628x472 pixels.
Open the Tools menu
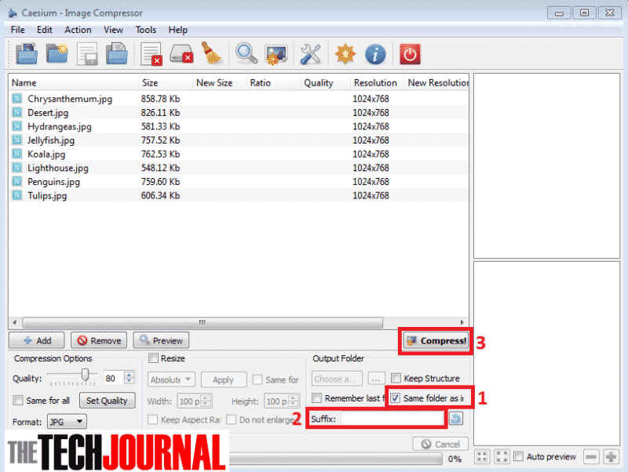point(145,30)
